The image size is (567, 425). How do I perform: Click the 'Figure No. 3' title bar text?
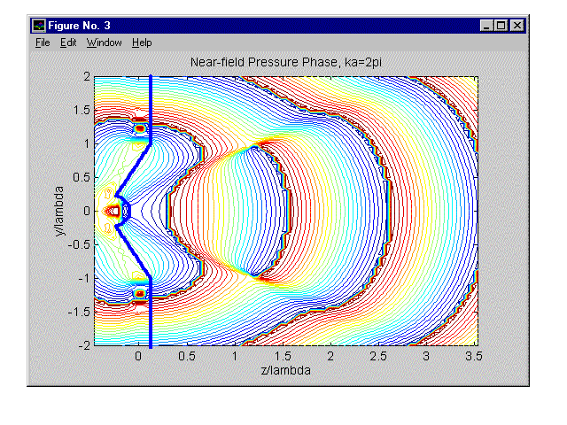[79, 26]
